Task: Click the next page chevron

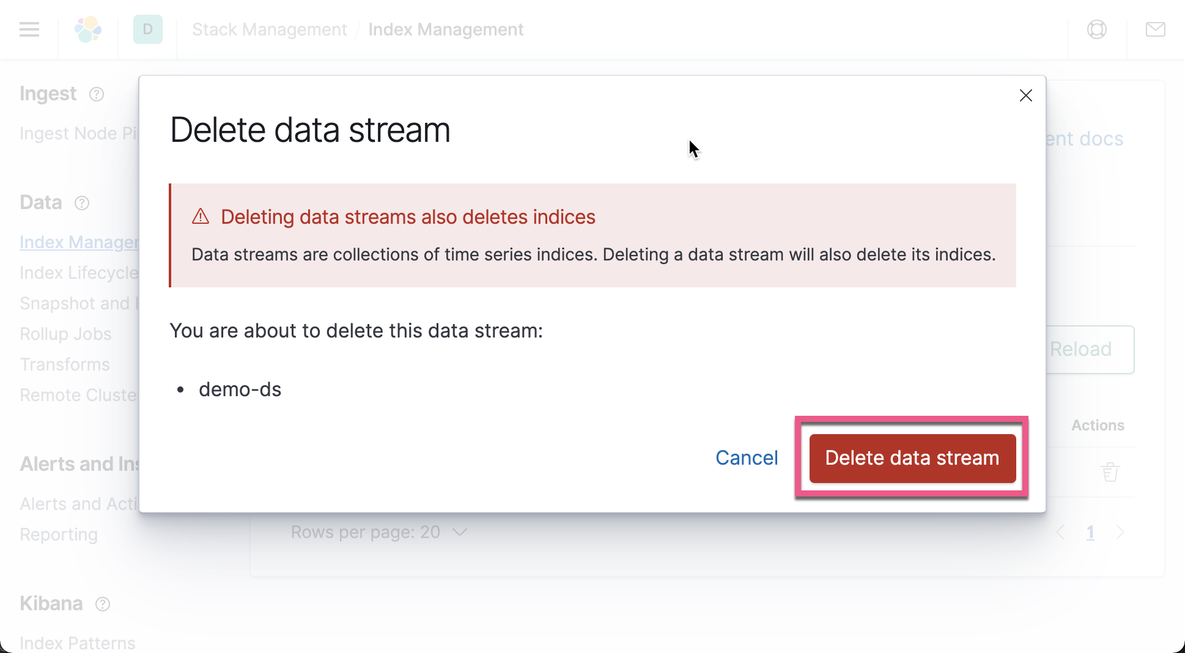Action: 1121,532
